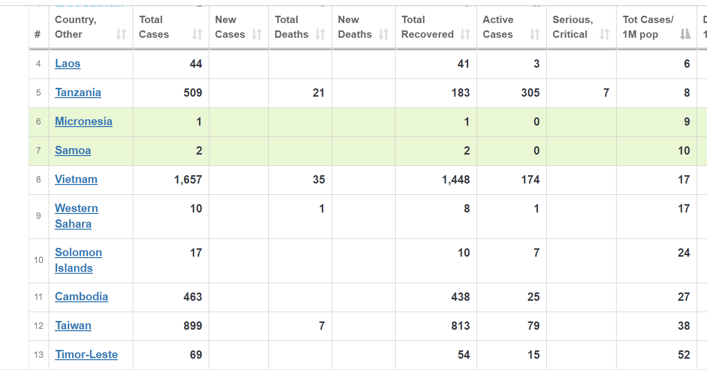Open the Laos country link
707x370 pixels.
click(68, 64)
